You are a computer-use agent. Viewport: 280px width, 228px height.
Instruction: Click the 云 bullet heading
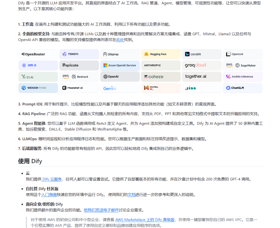point(28,173)
